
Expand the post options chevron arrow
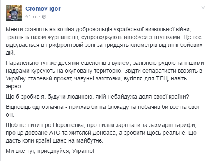203,7
